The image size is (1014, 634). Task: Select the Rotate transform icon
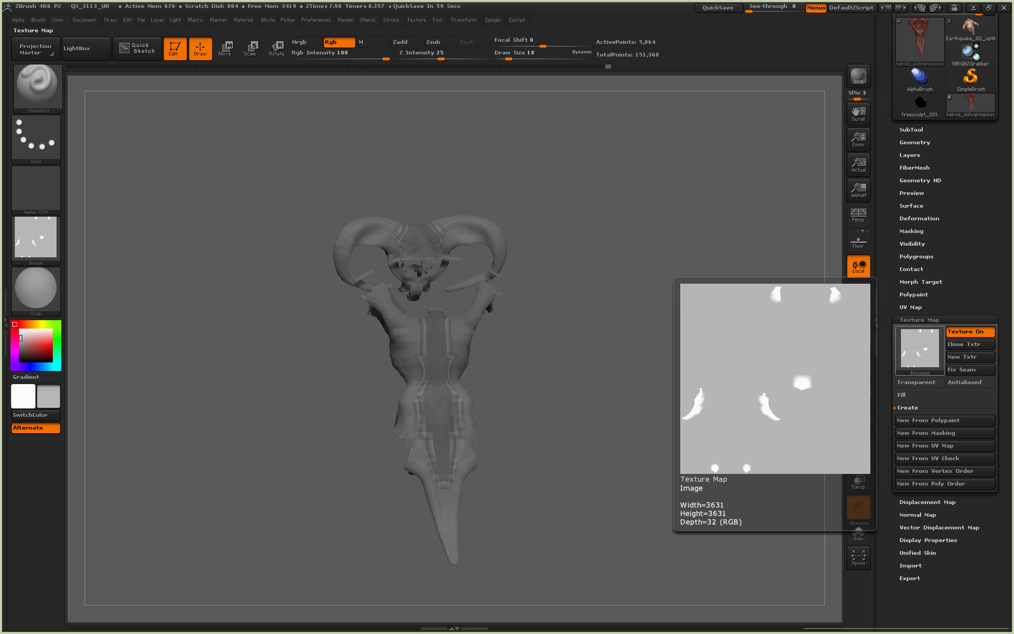tap(277, 48)
